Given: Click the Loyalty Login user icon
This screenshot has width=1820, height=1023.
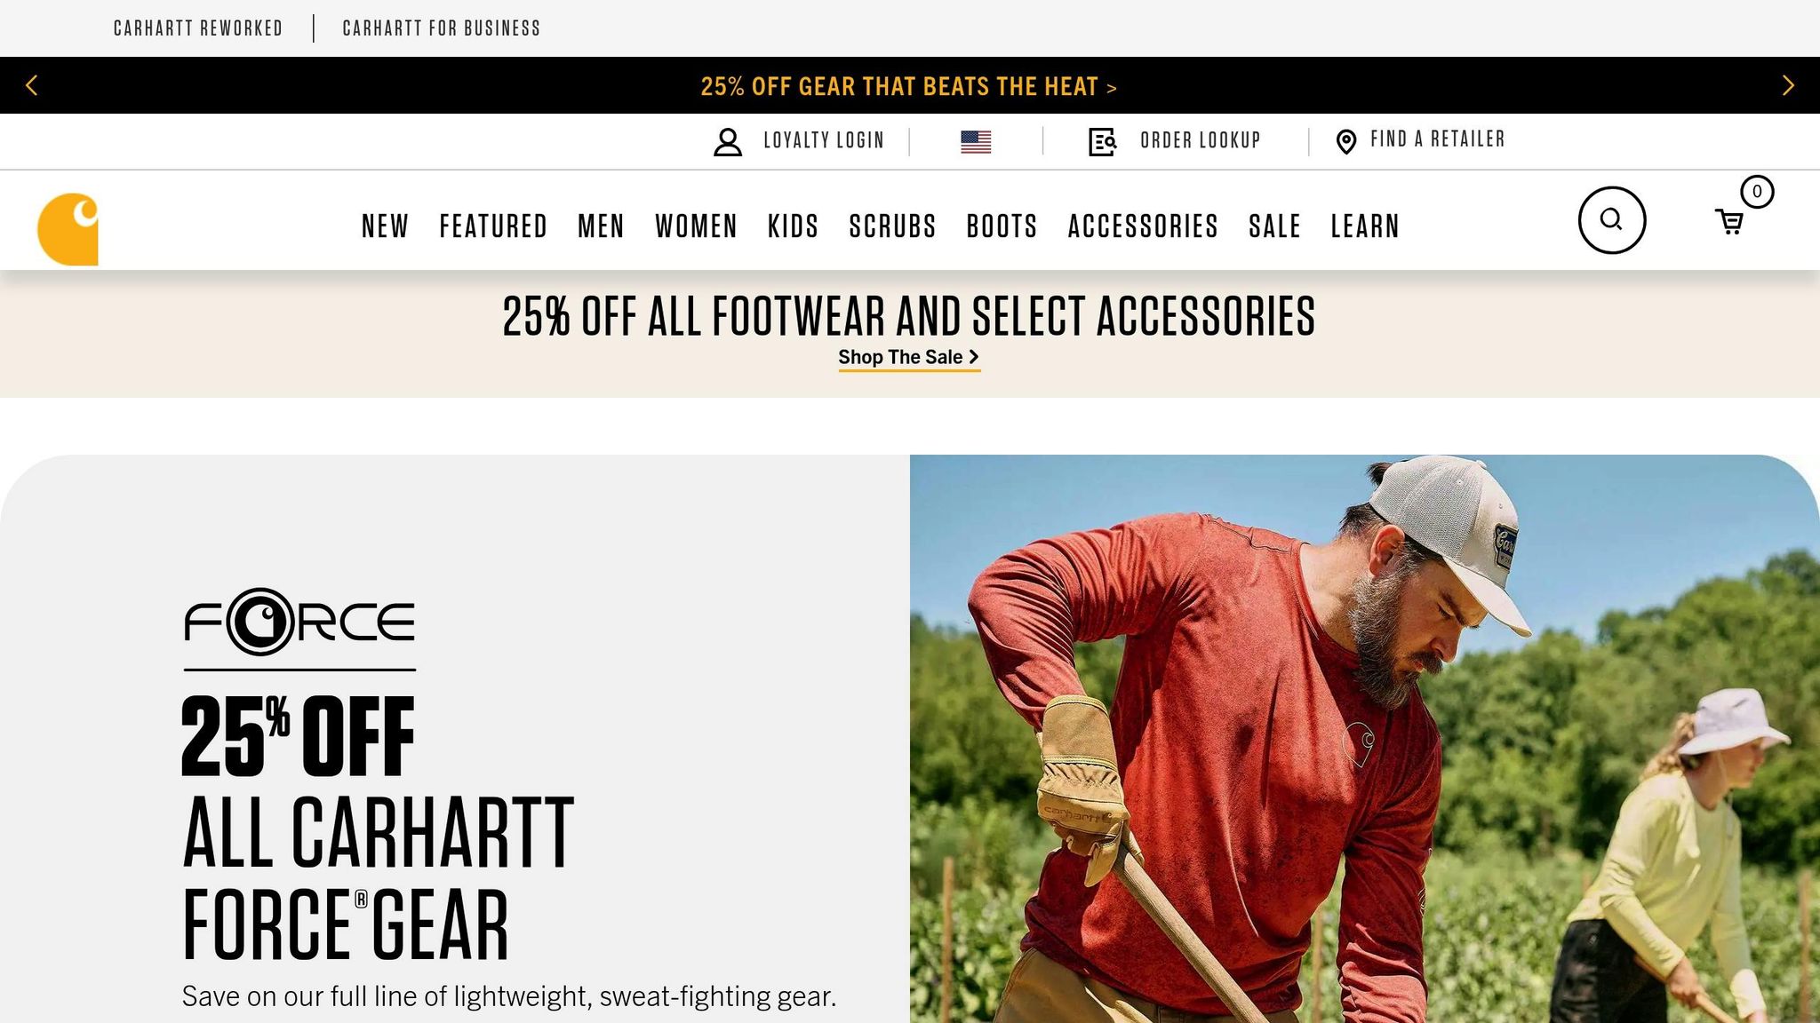Looking at the screenshot, I should [x=728, y=142].
